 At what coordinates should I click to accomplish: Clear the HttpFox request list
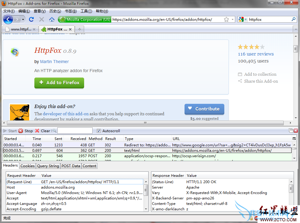pyautogui.click(x=43, y=131)
